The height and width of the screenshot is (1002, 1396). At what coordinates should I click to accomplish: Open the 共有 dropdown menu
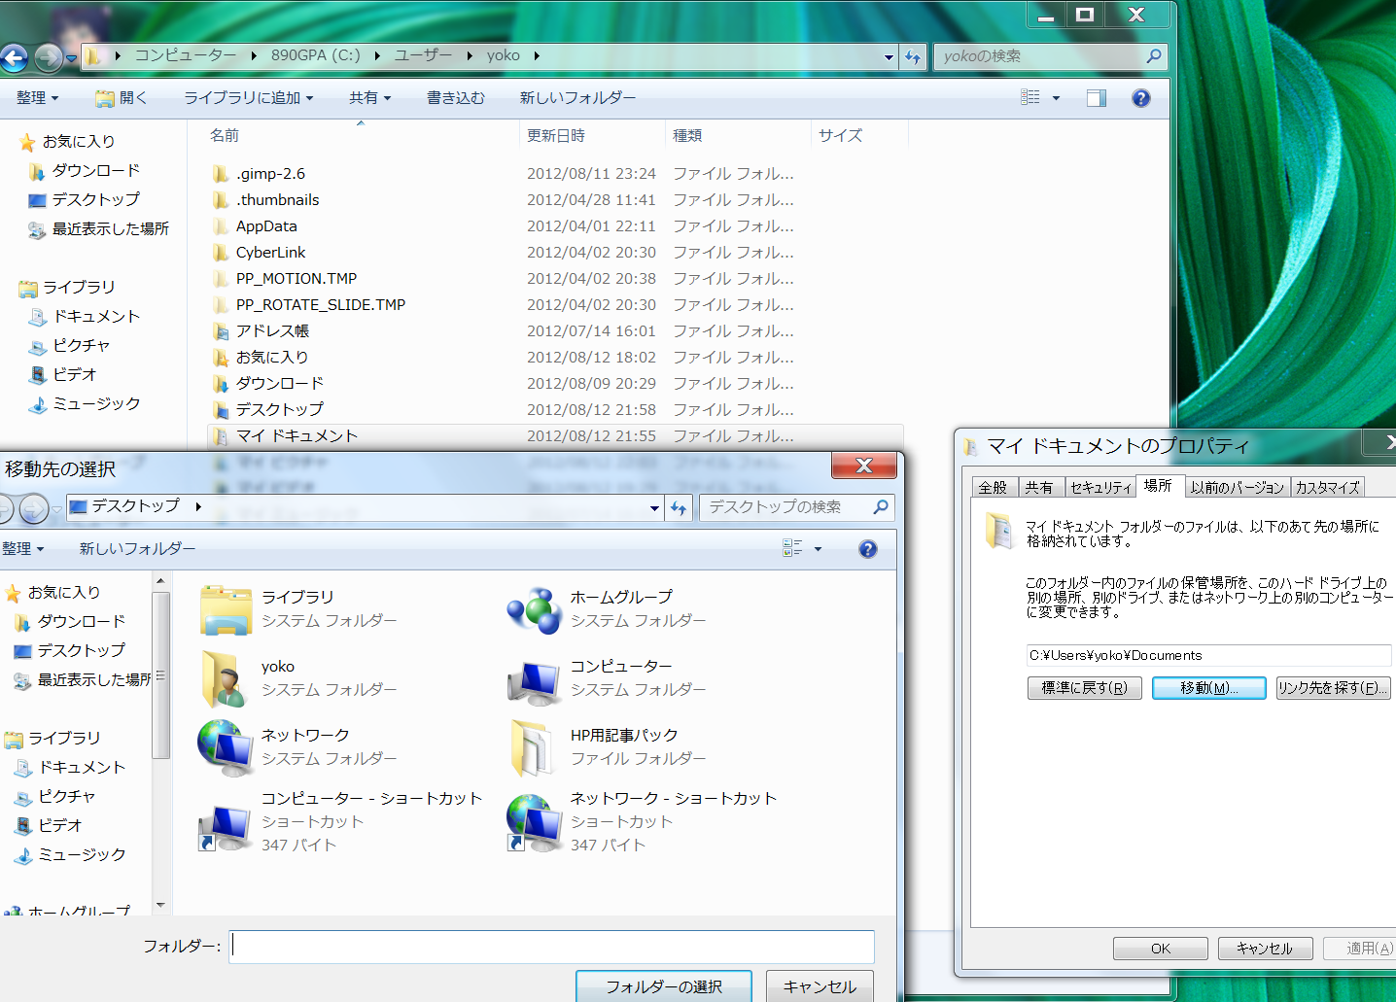(369, 98)
